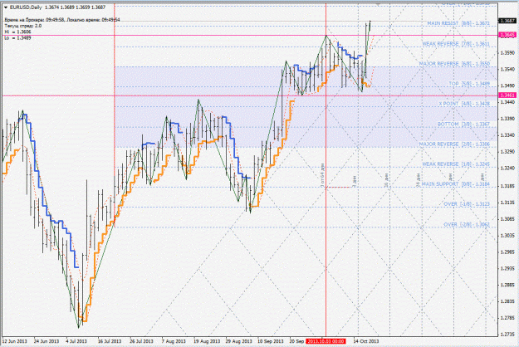Click price scale value 1.3590
This screenshot has height=347, width=519.
508,52
